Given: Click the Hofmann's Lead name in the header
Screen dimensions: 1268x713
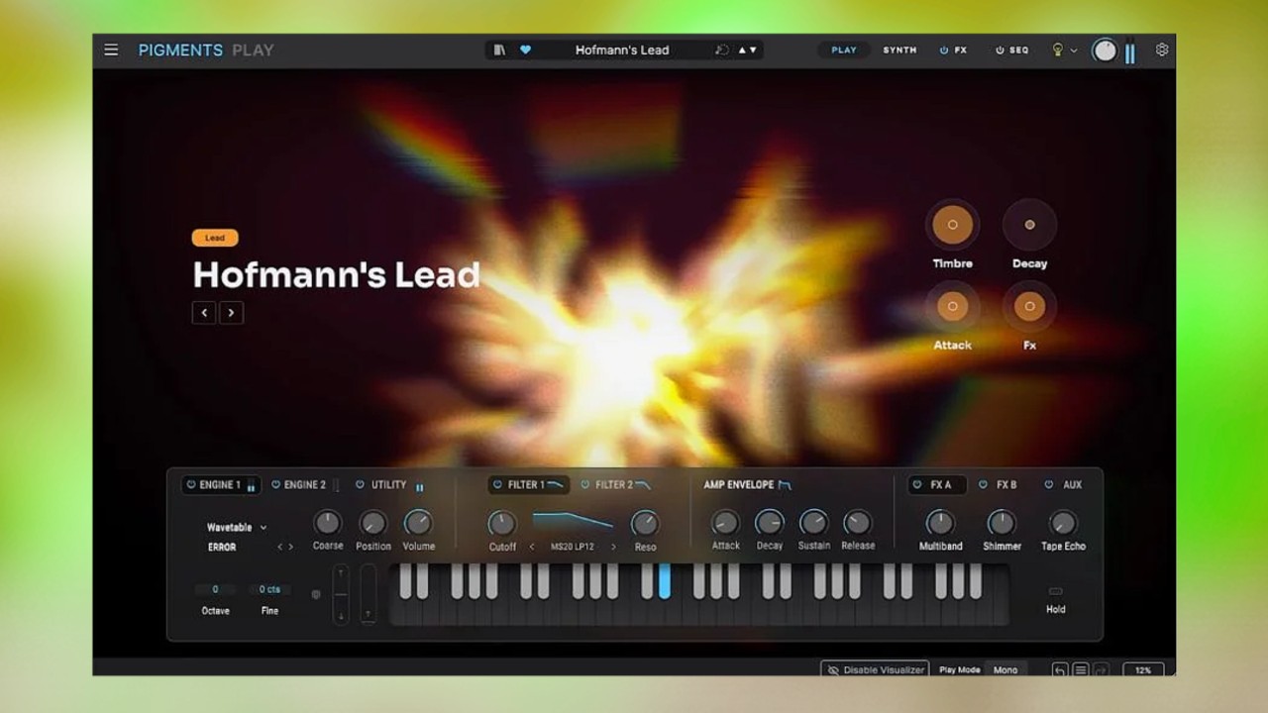Looking at the screenshot, I should (x=622, y=50).
